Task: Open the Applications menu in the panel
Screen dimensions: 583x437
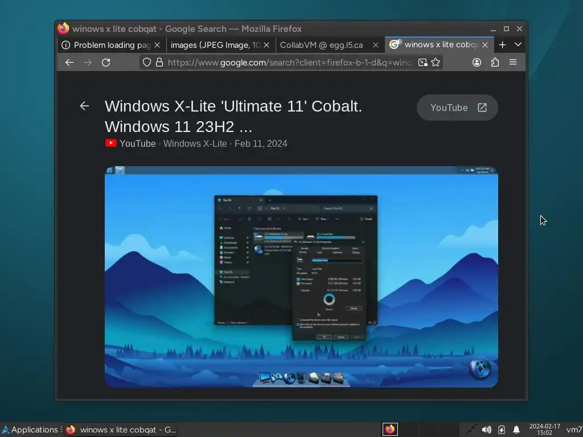Action: [31, 430]
